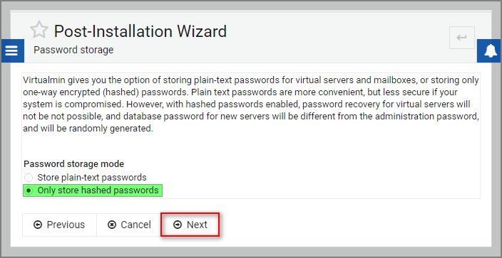Mark wizard page as favorite with star
This screenshot has height=258, width=502.
(x=39, y=30)
